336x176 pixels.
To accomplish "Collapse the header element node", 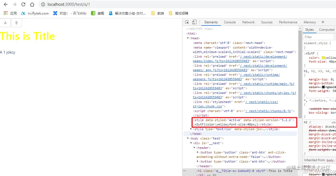I will (195, 148).
